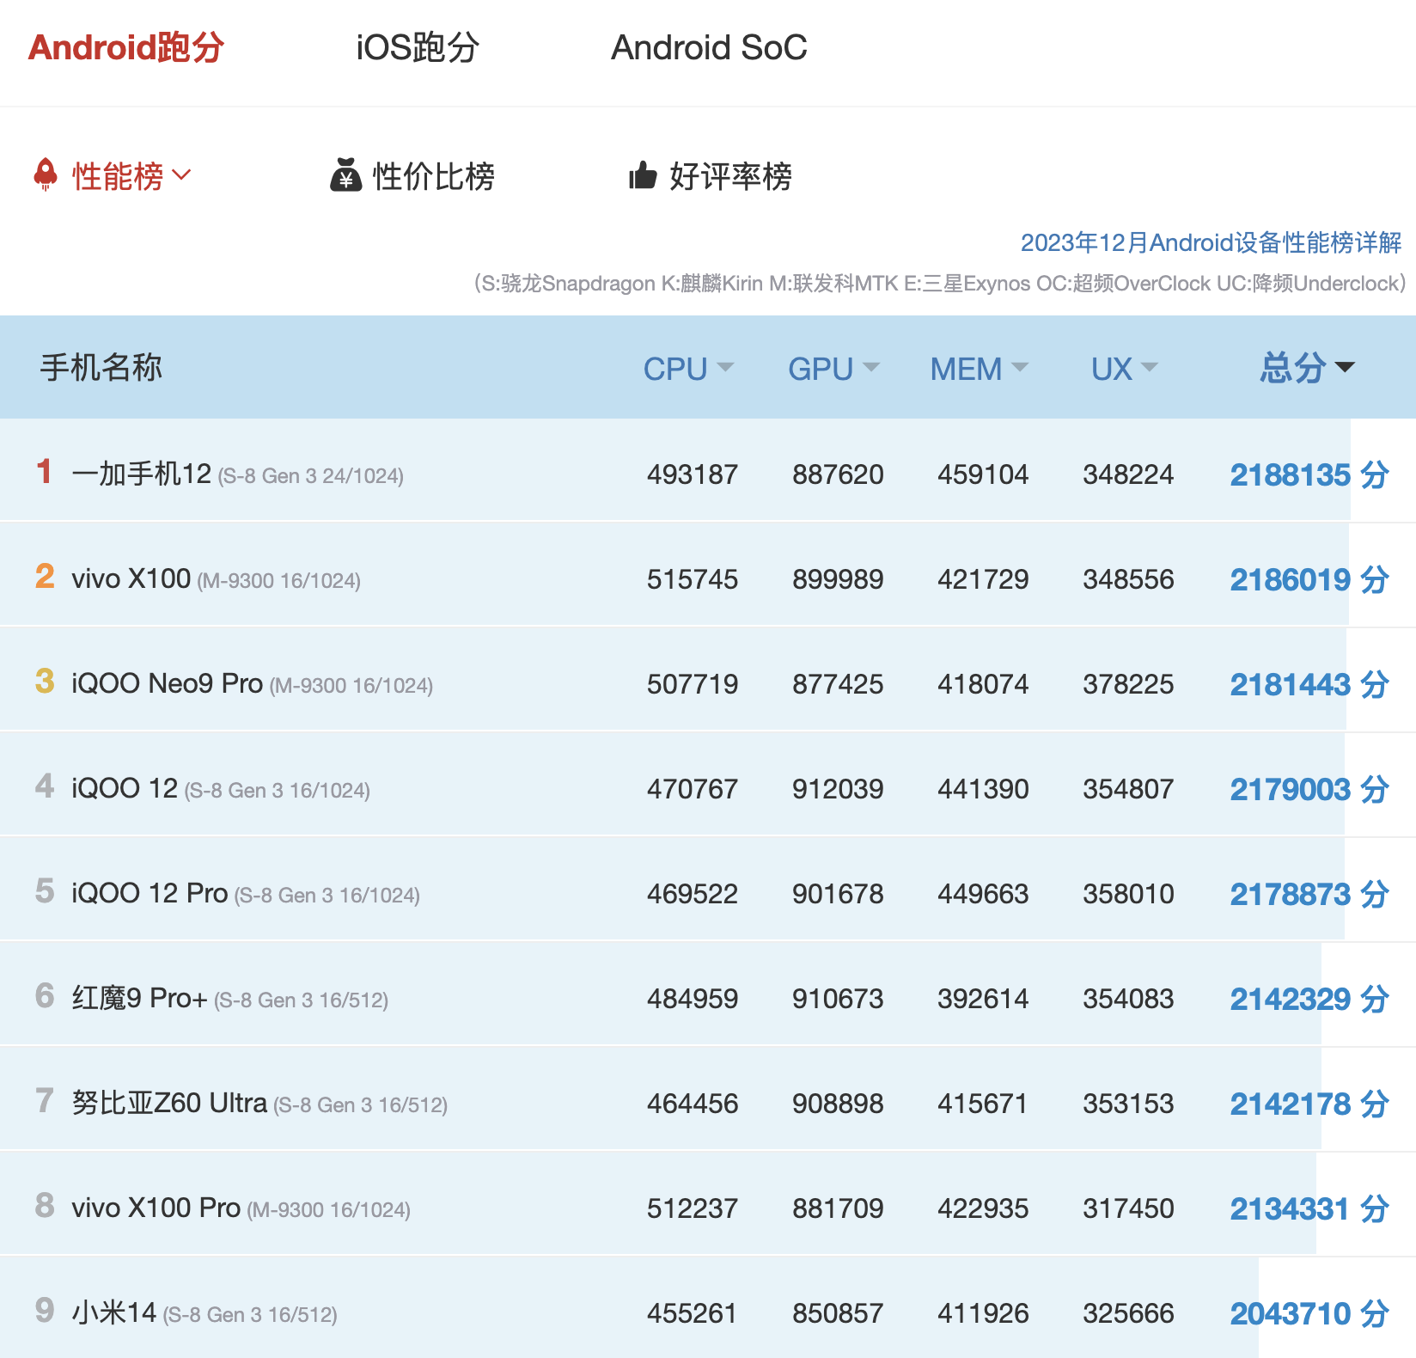Sort by CPU column arrow
Image resolution: width=1416 pixels, height=1358 pixels.
pyautogui.click(x=725, y=367)
